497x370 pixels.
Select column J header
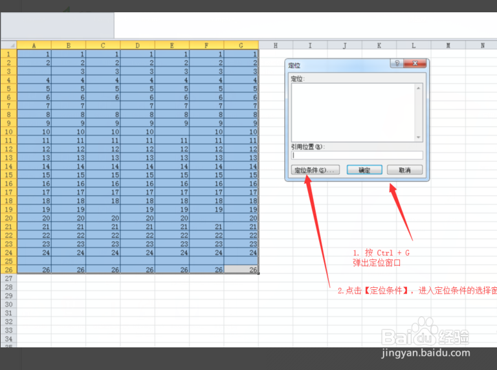(345, 45)
